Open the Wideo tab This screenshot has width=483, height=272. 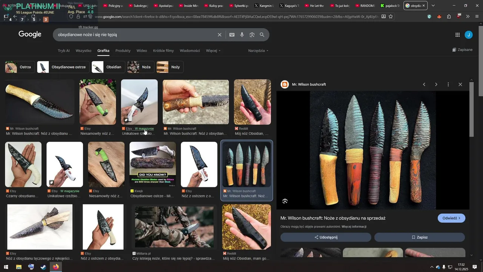142,51
